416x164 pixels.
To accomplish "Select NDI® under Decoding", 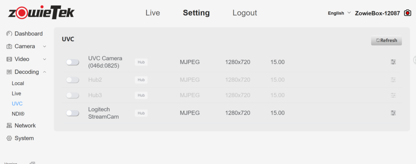I will click(x=18, y=114).
